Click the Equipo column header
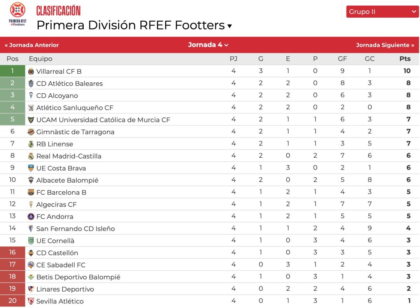This screenshot has width=420, height=308. pos(41,59)
